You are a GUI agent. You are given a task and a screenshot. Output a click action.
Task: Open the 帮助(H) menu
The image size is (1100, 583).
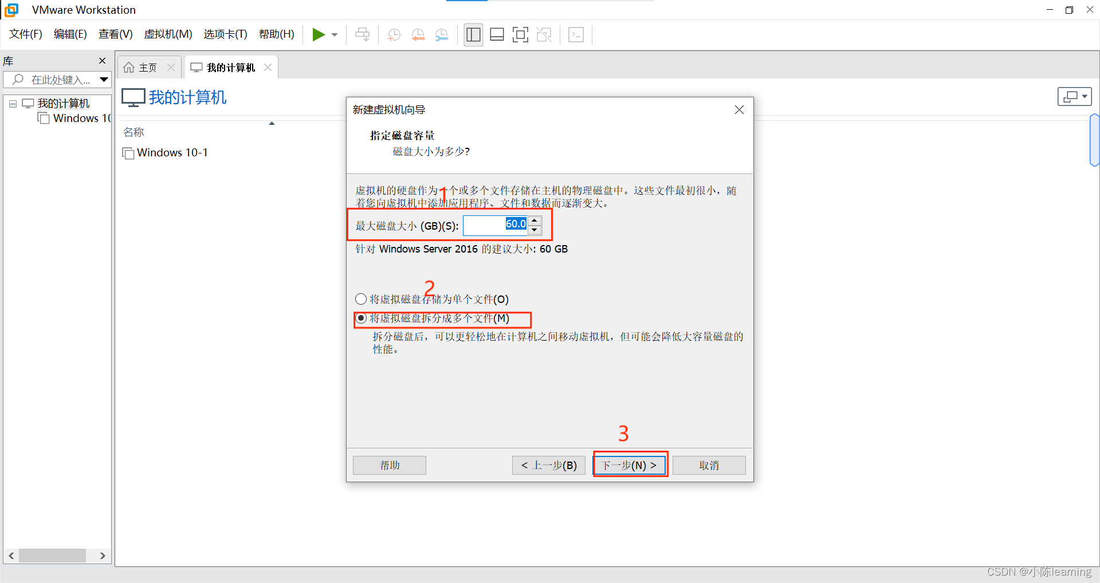click(x=276, y=34)
